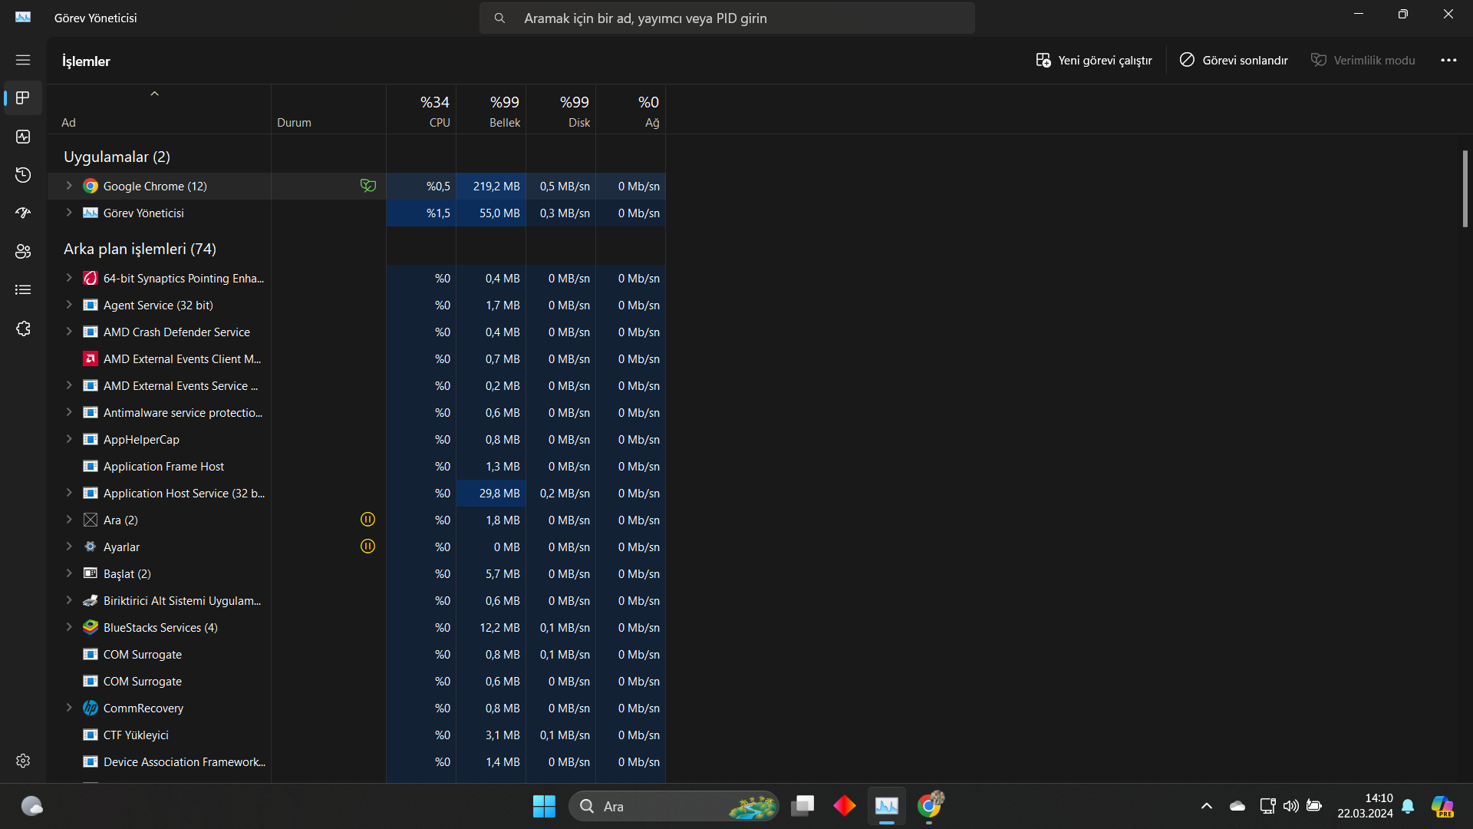Click Yeni görevi çalıştır button
The height and width of the screenshot is (829, 1473).
1094,60
